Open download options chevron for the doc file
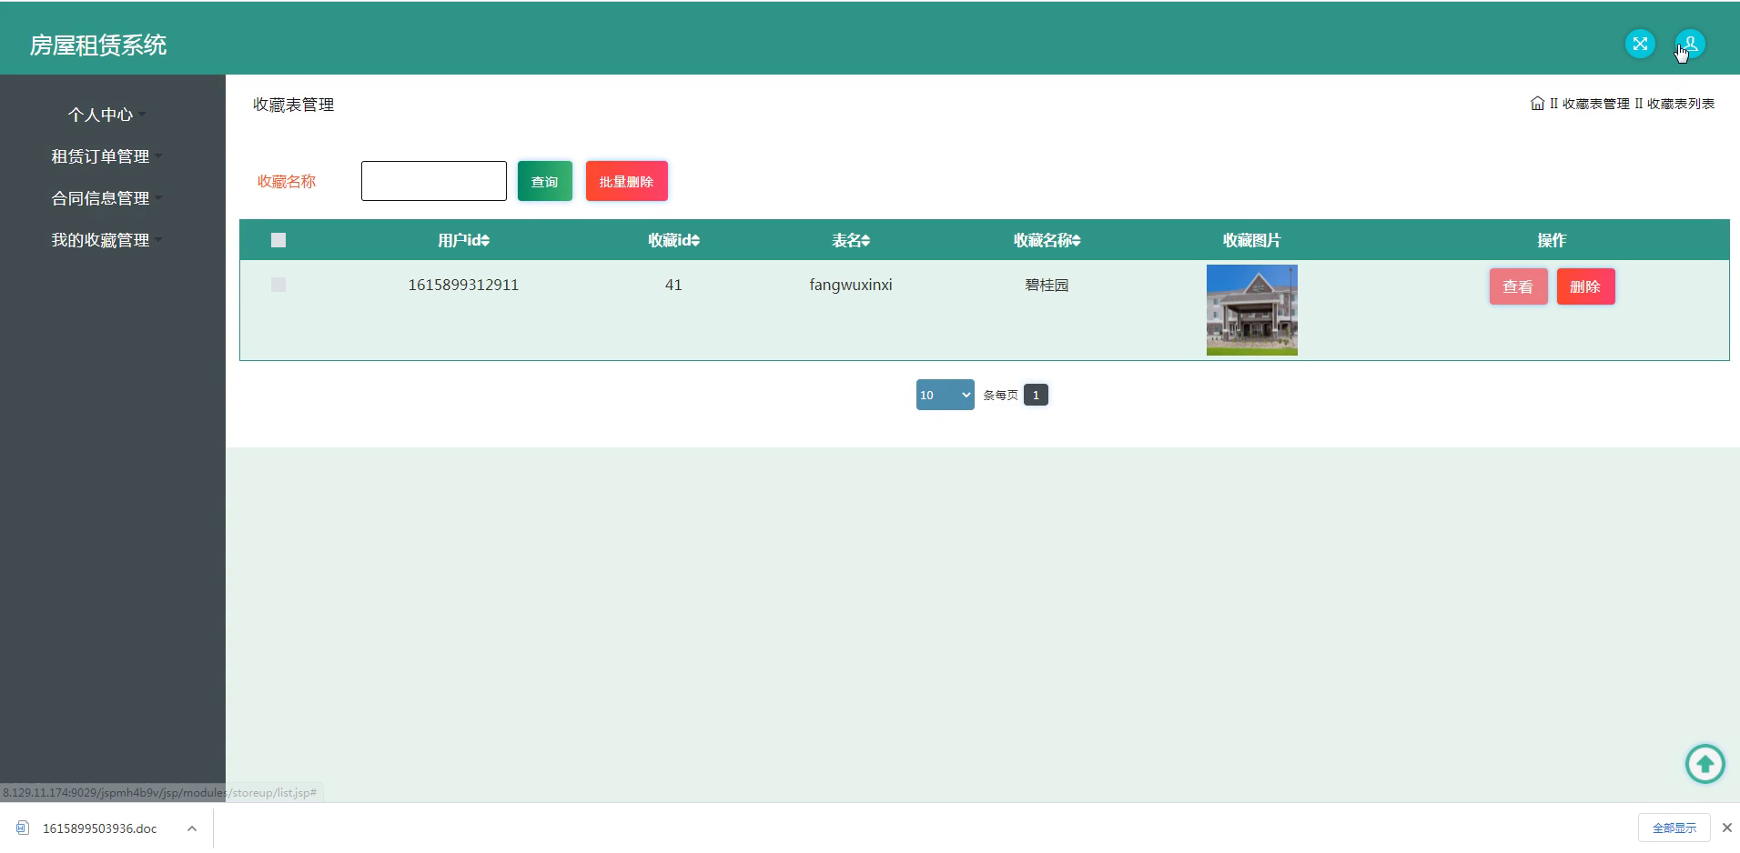Viewport: 1740px width, 853px height. click(x=192, y=828)
